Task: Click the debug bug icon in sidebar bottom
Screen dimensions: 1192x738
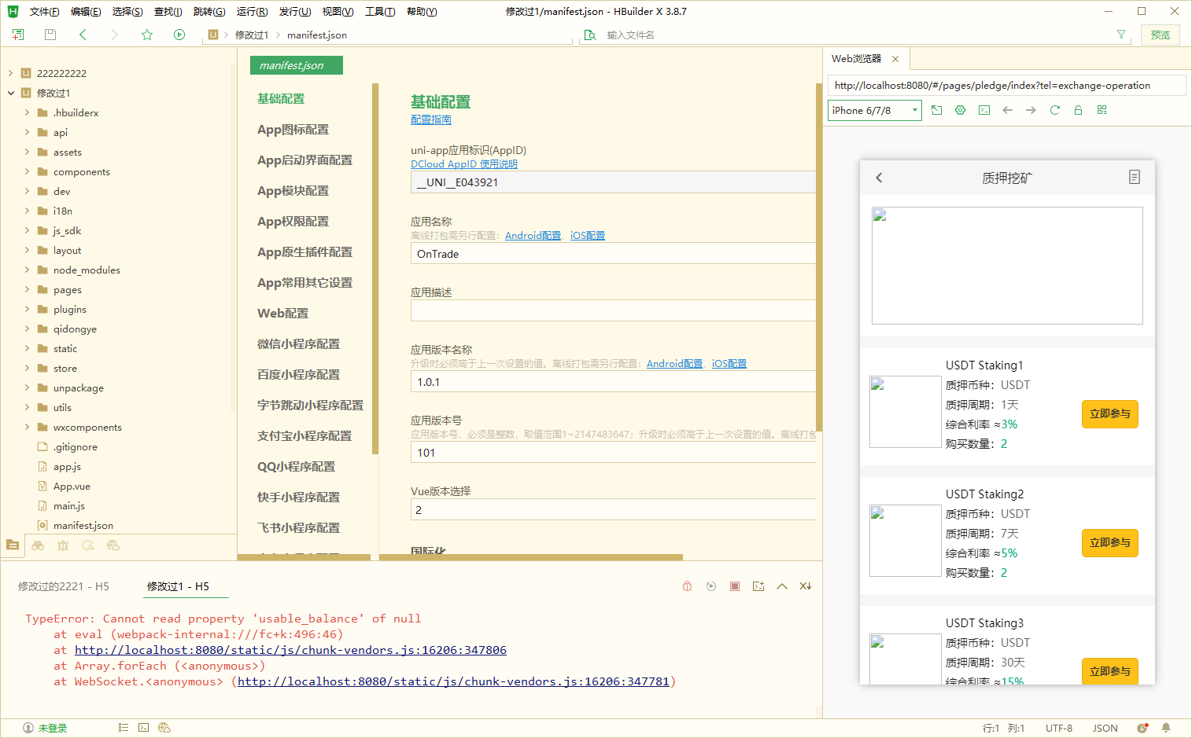Action: click(63, 545)
